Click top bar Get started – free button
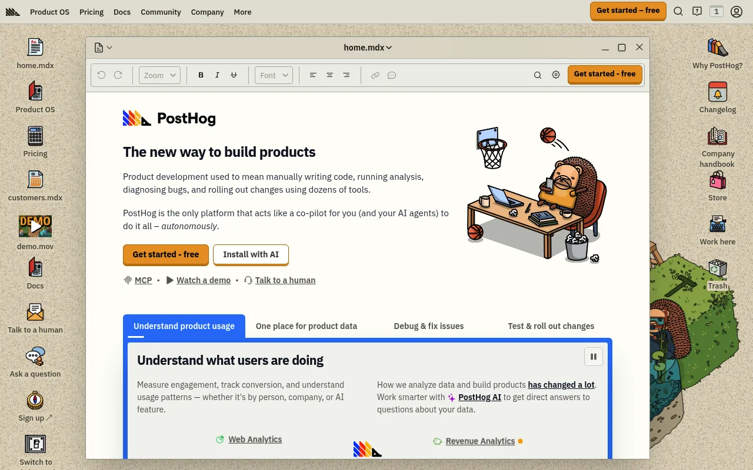This screenshot has height=470, width=753. (628, 11)
